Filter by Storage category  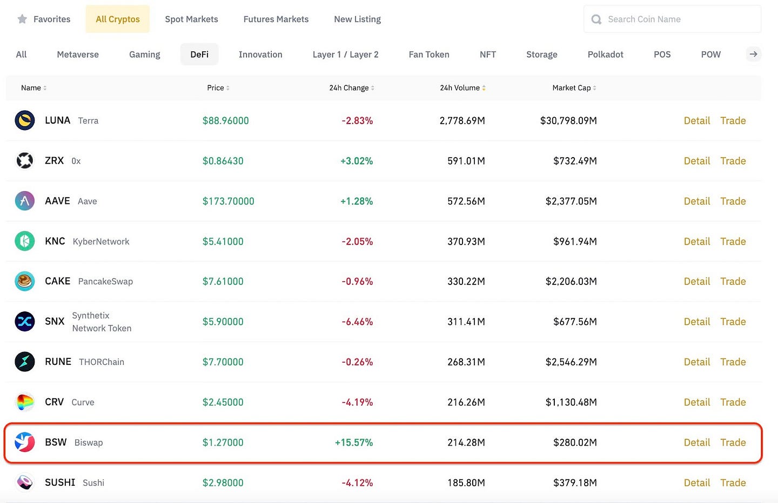coord(542,55)
